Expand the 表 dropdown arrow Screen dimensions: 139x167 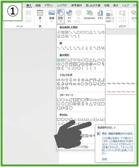pos(40,21)
